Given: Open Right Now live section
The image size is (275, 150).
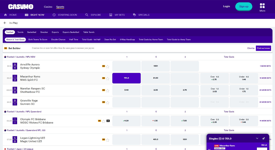Looking at the screenshot, I should [35, 15].
